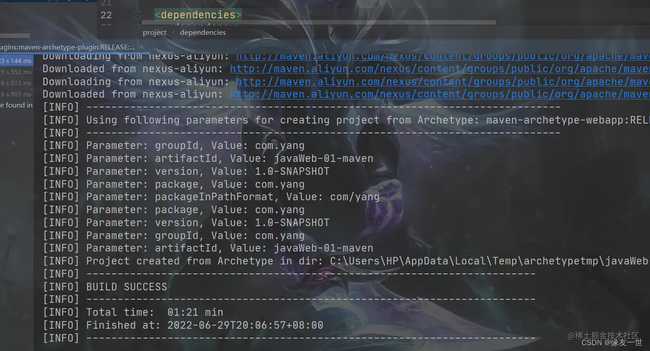Close the maven-archetype-plugin:RELEASE run tab
The height and width of the screenshot is (351, 650).
142,47
